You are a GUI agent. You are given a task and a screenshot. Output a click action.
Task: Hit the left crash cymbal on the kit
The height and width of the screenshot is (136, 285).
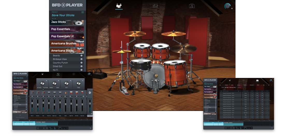pos(135,34)
